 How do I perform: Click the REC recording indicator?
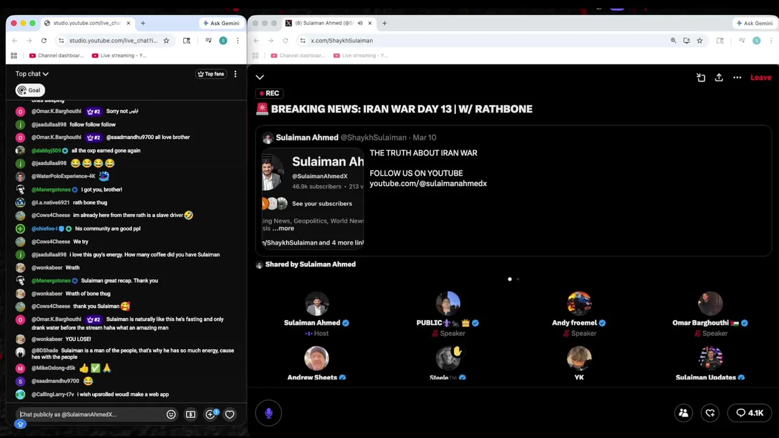(269, 93)
